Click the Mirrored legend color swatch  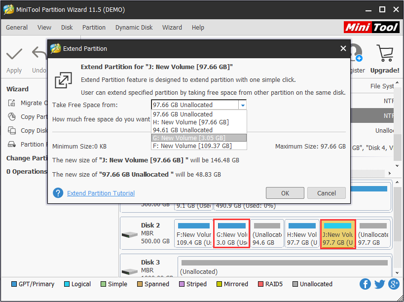pos(219,284)
